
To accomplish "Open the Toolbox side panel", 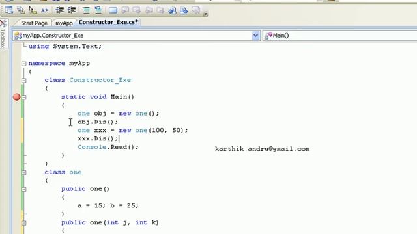I will click(3, 34).
